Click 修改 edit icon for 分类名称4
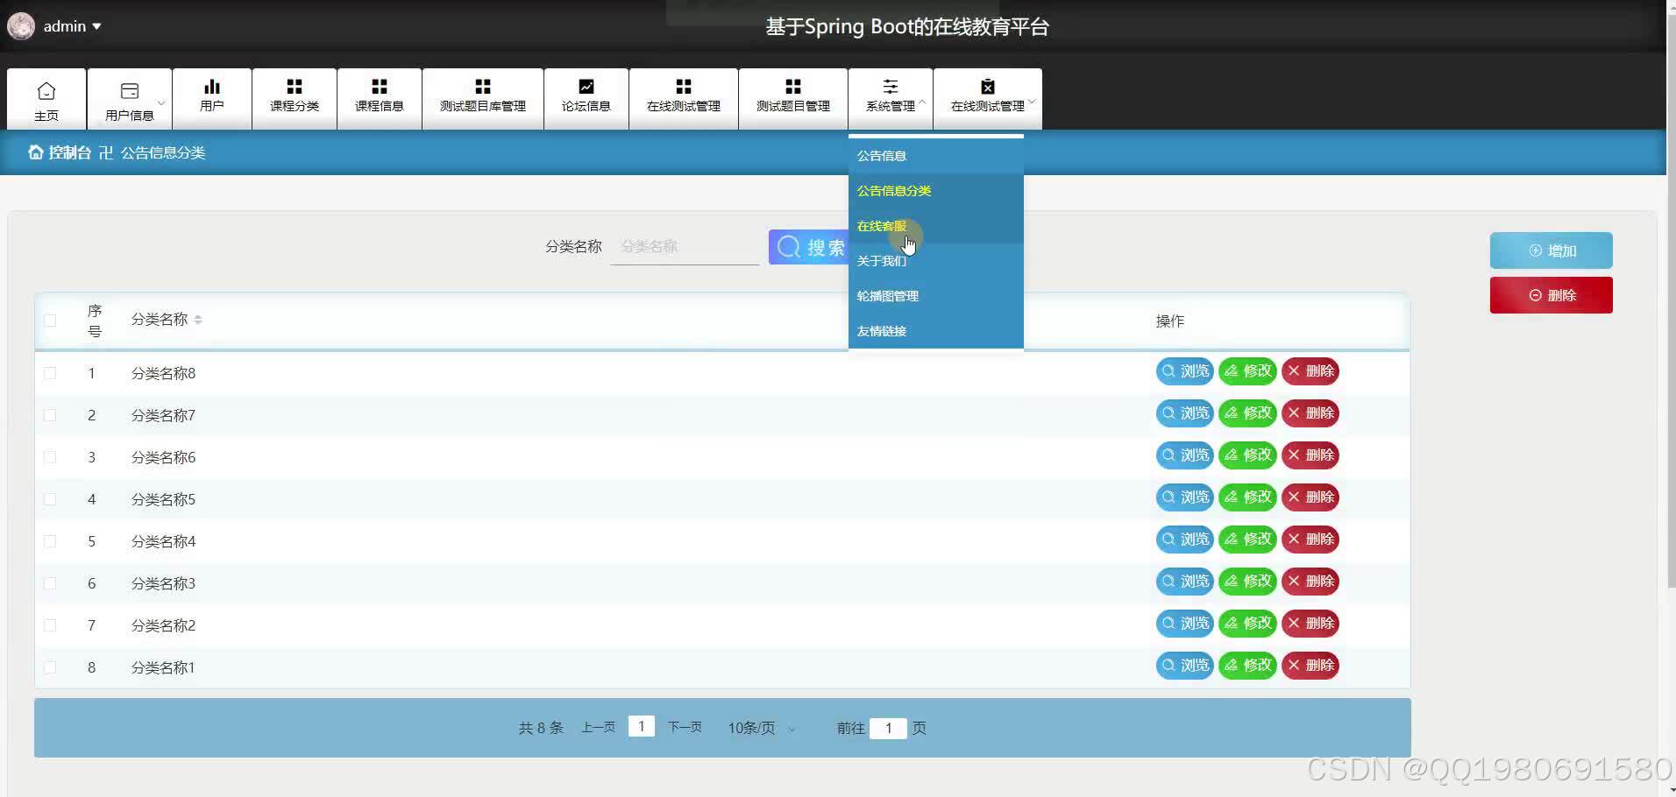 (x=1232, y=540)
